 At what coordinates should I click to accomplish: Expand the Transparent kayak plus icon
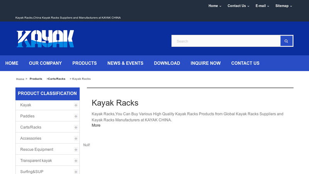(76, 161)
